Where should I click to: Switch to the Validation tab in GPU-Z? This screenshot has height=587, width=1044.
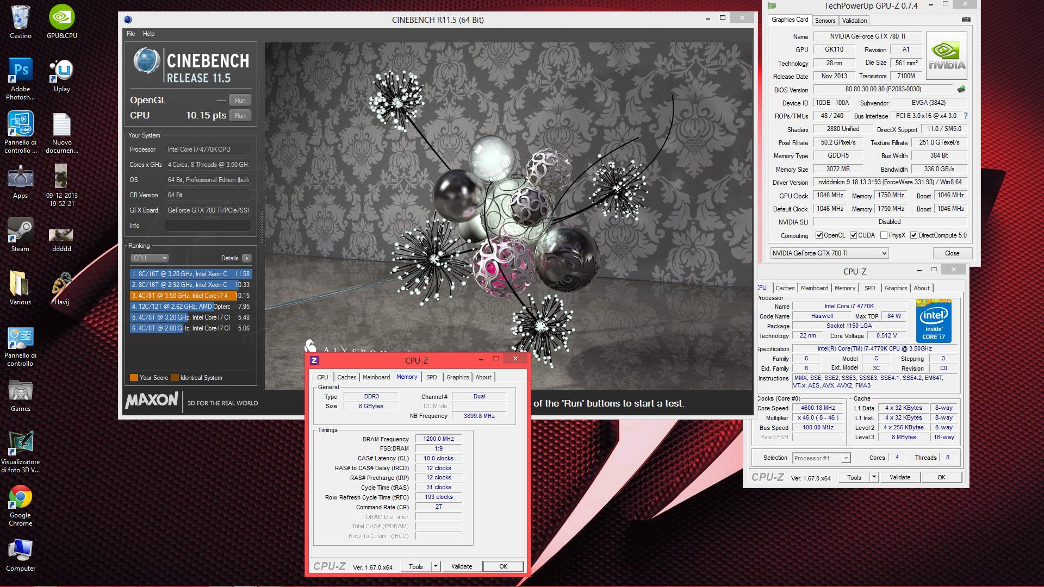854,21
